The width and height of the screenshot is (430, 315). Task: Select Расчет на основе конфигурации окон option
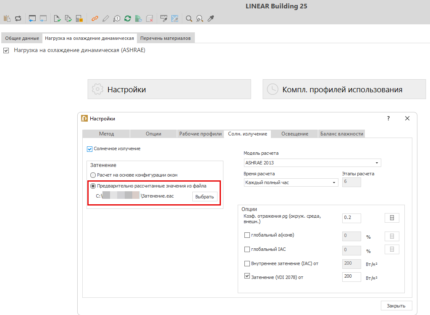tap(93, 175)
